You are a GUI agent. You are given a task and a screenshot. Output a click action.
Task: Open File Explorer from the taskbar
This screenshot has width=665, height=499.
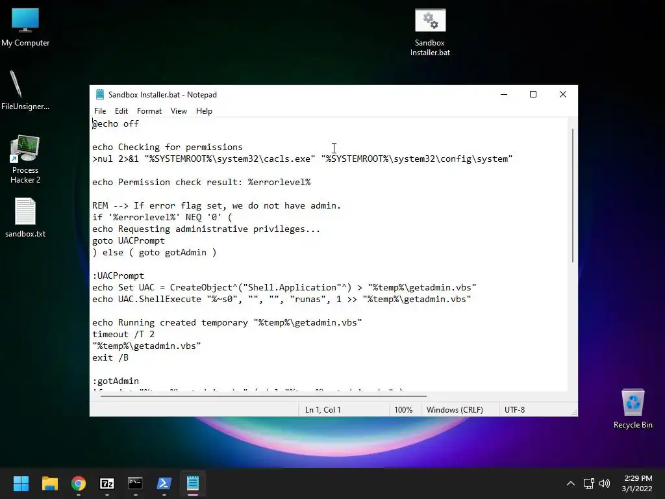[49, 483]
